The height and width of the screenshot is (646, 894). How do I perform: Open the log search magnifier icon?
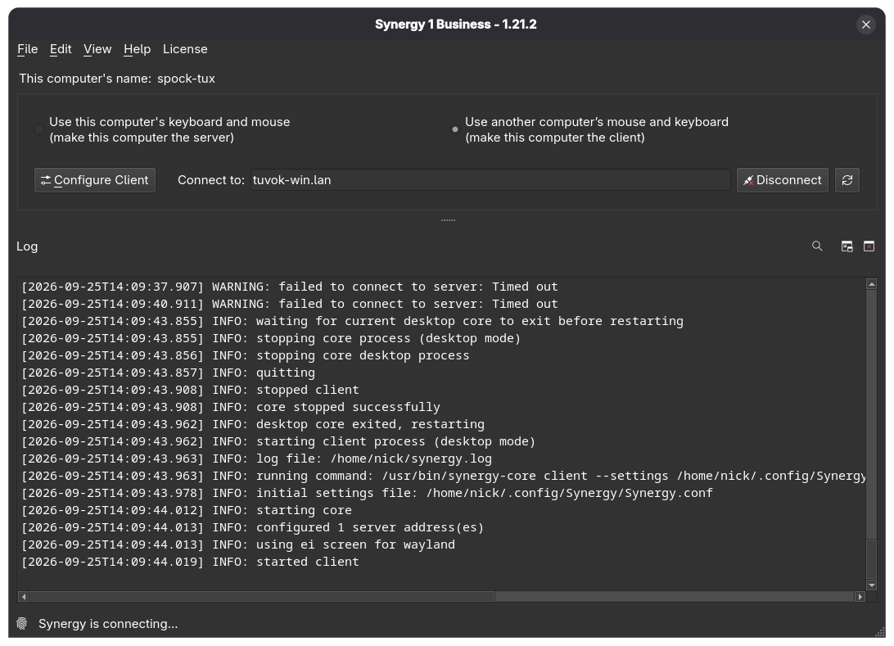[817, 246]
